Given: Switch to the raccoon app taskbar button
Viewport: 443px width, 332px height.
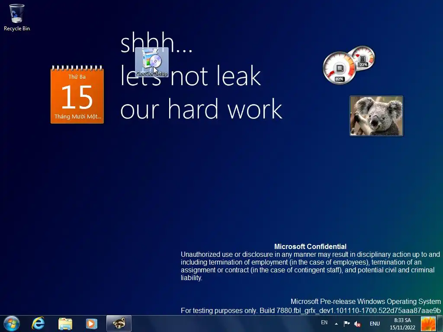Looking at the screenshot, I should coord(119,323).
